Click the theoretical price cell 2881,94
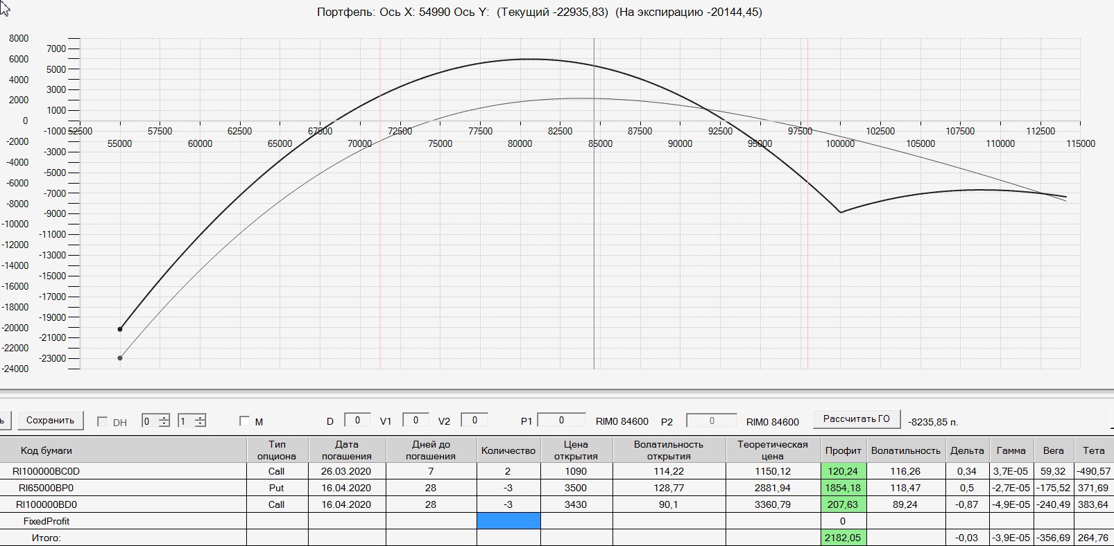 (x=773, y=488)
